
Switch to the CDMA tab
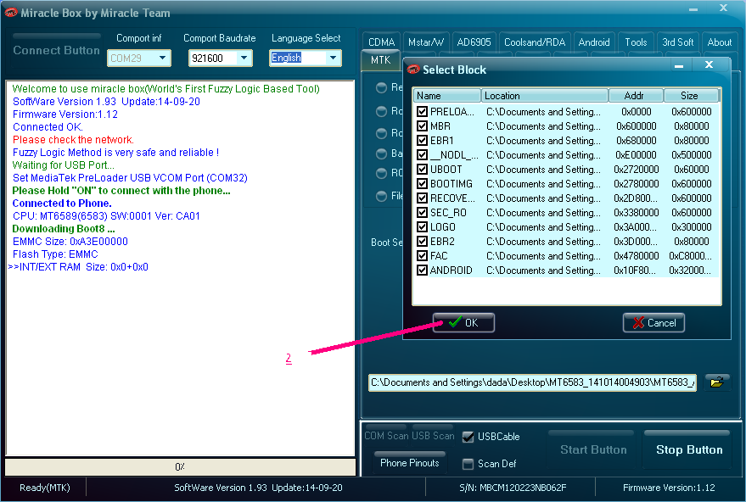pos(382,42)
